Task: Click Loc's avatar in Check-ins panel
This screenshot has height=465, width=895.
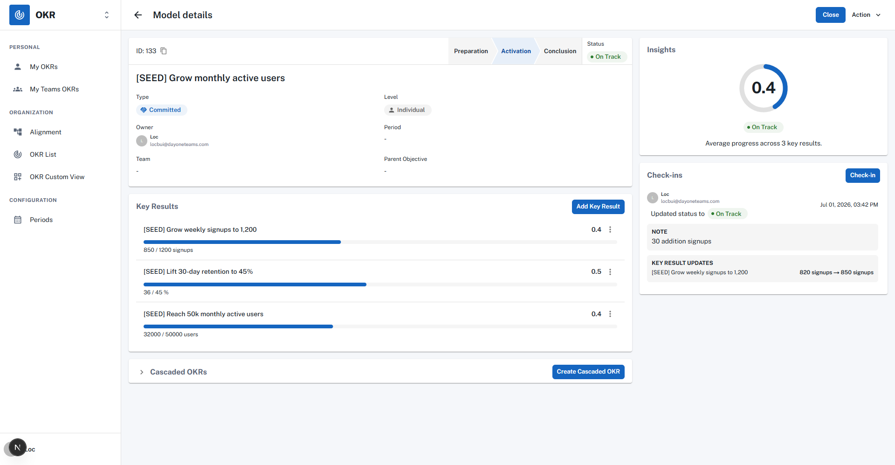Action: pos(653,198)
